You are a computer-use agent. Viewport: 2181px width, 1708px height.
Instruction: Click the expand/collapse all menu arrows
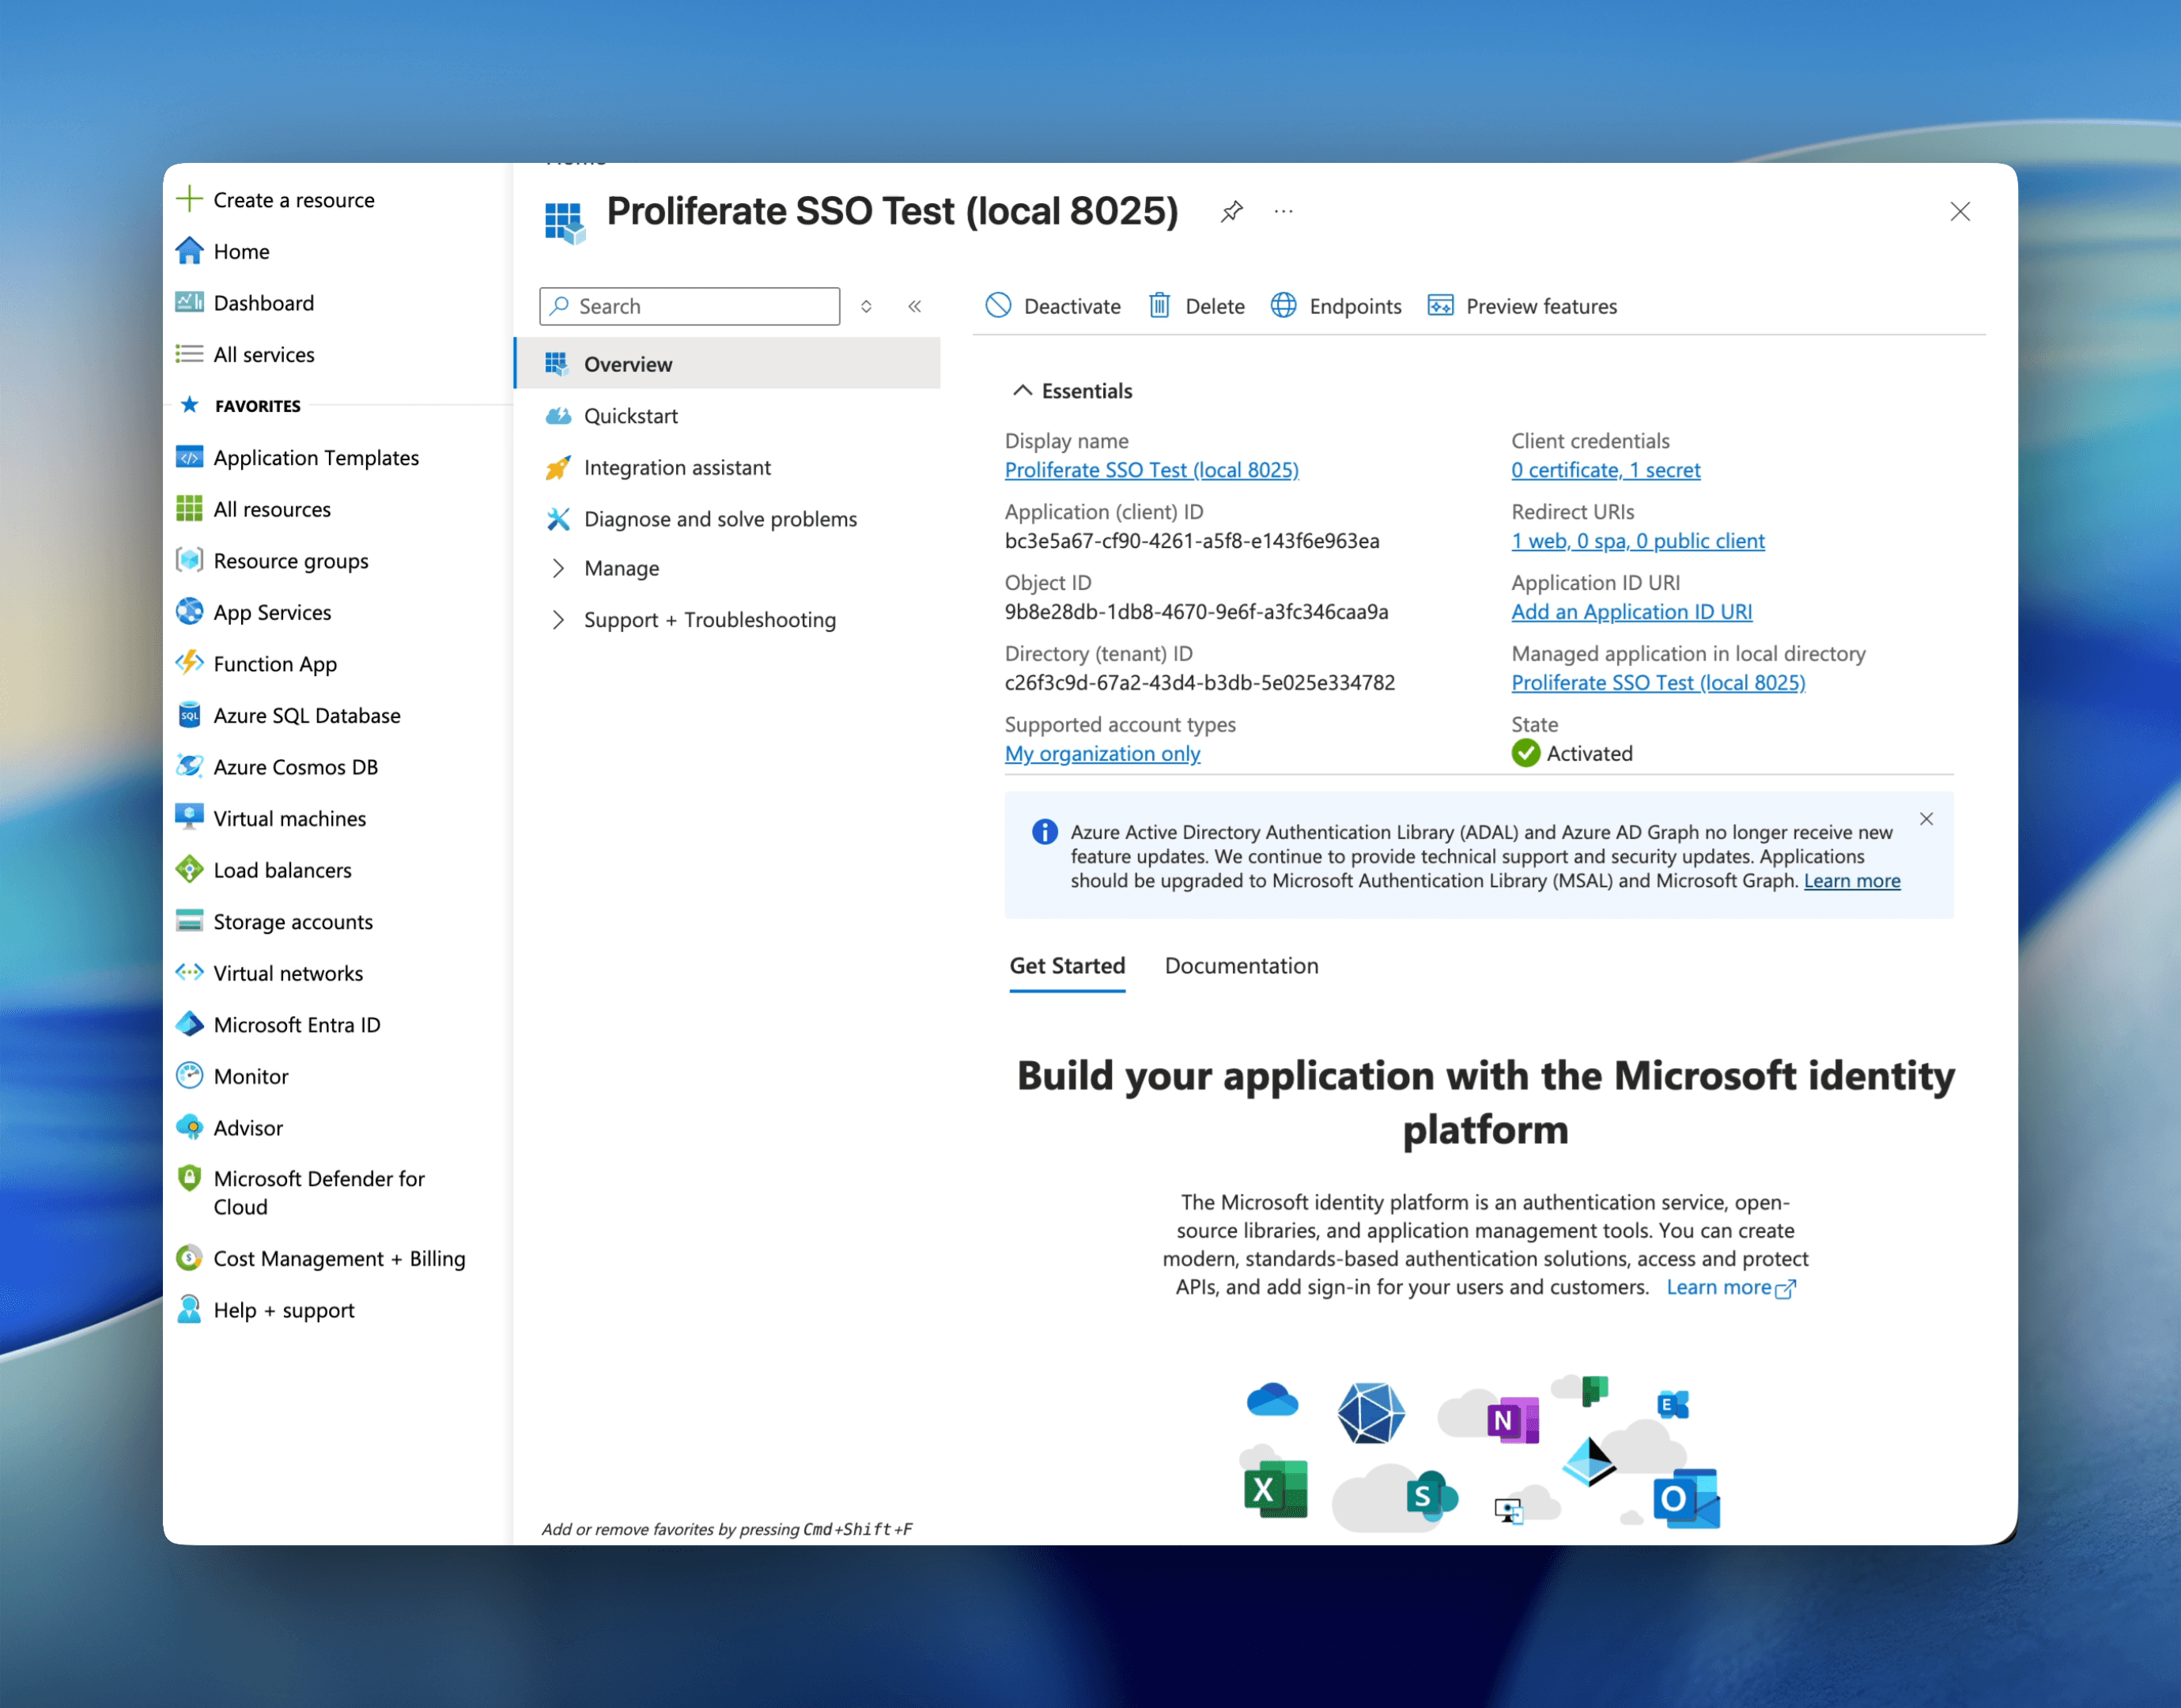[x=866, y=306]
